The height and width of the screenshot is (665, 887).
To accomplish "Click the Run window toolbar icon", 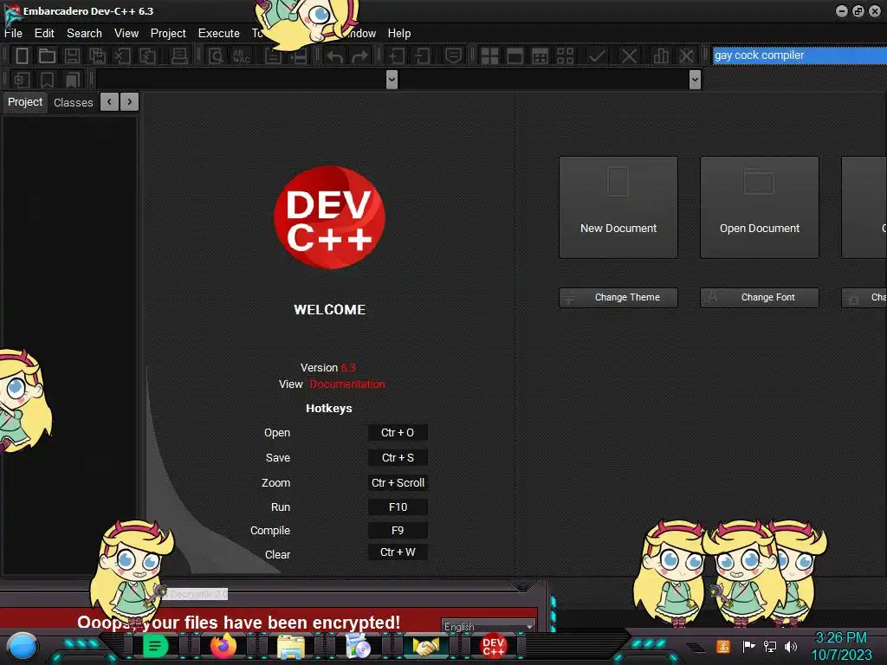I will (x=515, y=56).
